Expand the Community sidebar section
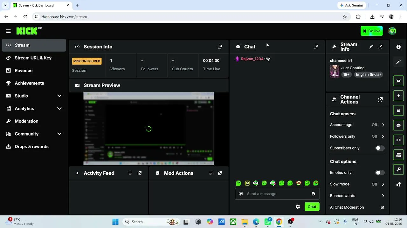Image resolution: width=407 pixels, height=228 pixels. coord(34,134)
